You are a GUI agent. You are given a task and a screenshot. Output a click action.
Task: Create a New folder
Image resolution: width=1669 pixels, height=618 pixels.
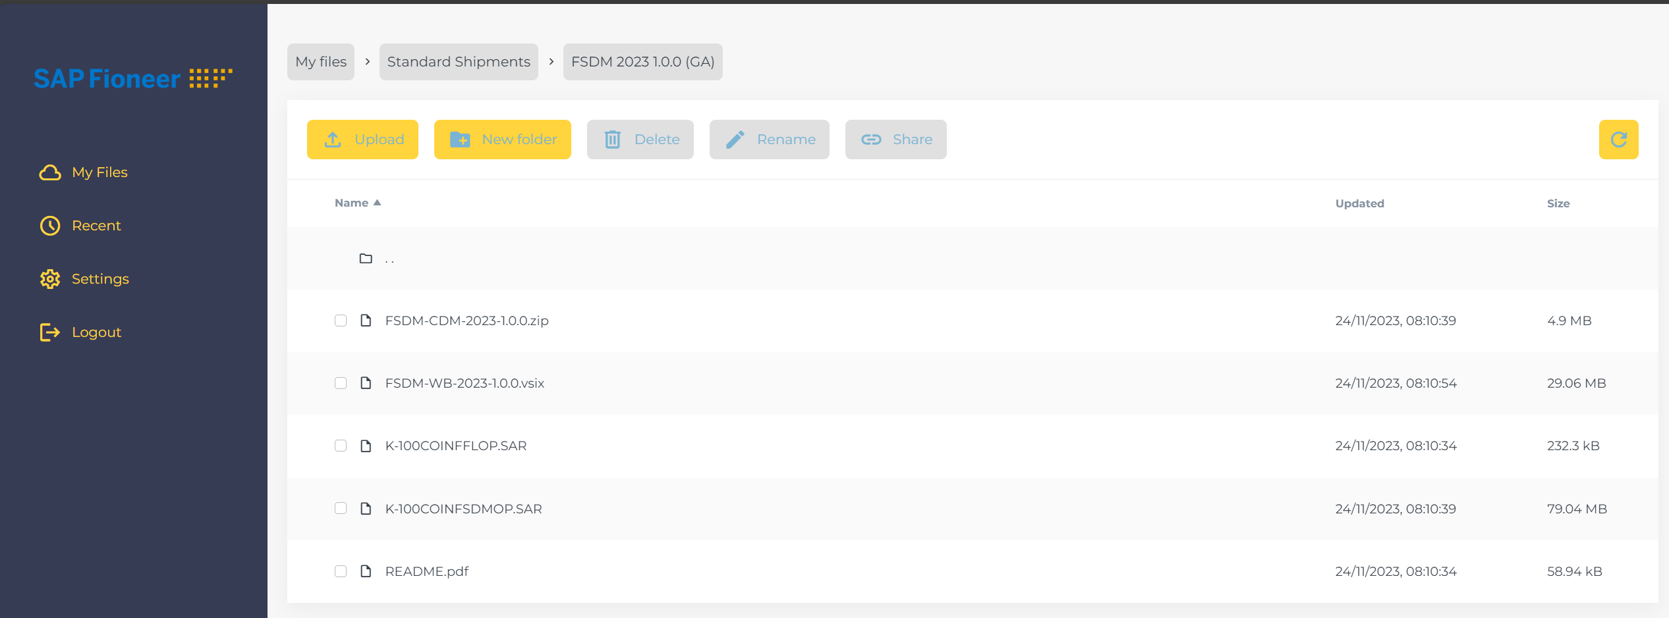click(x=503, y=140)
